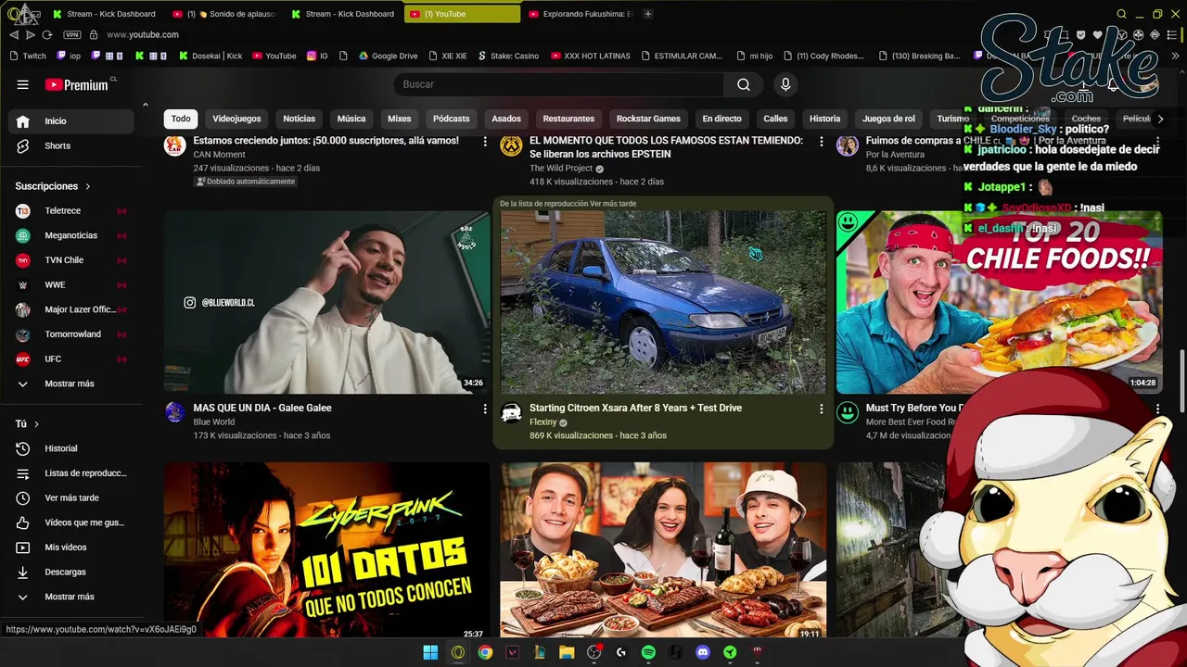Select the Música filter chip

click(x=351, y=119)
